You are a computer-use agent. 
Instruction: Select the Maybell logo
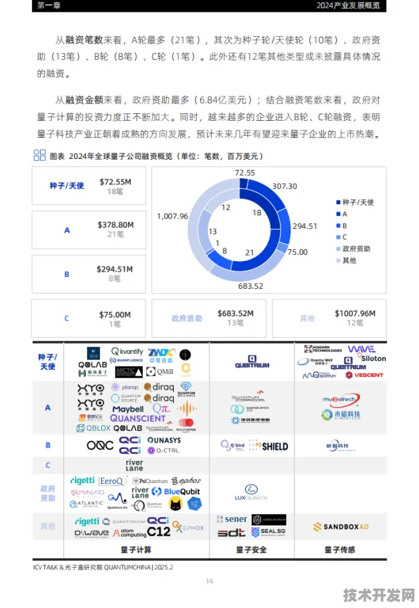click(128, 409)
